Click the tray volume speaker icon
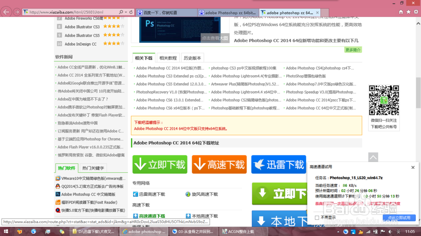Screen dimensions: 421x236 (x=390, y=232)
